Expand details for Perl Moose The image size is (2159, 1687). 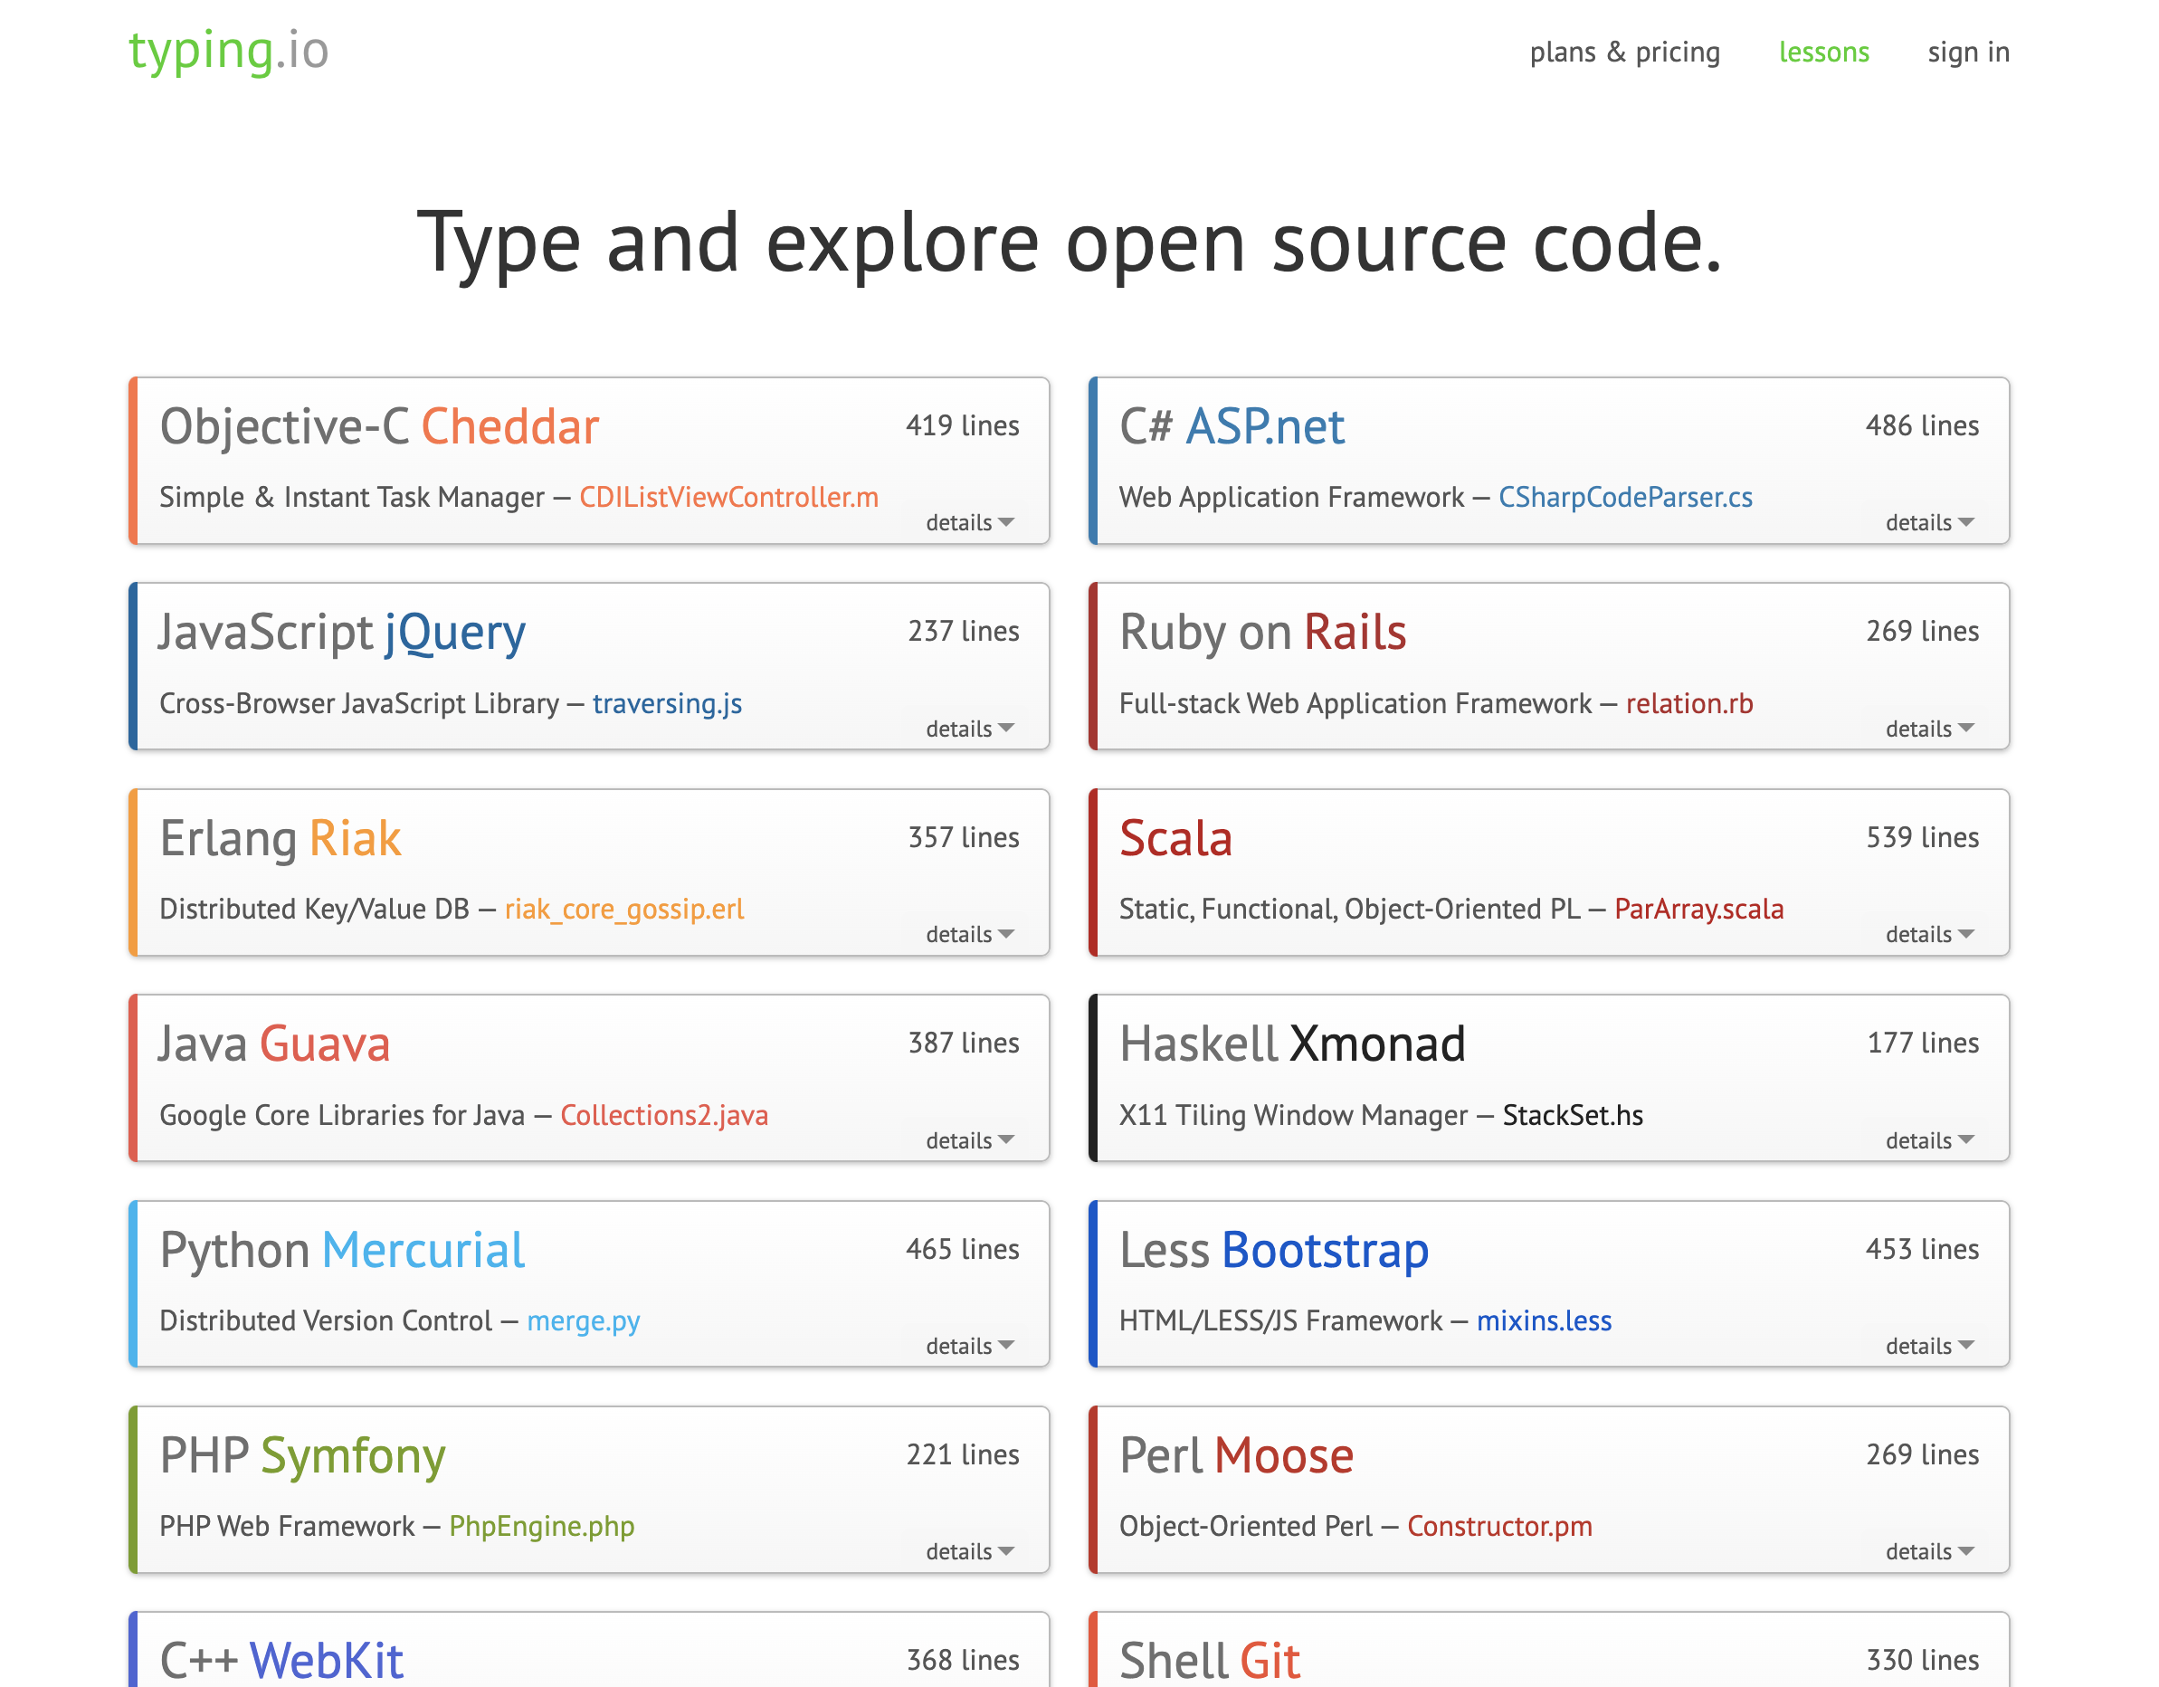tap(1930, 1551)
